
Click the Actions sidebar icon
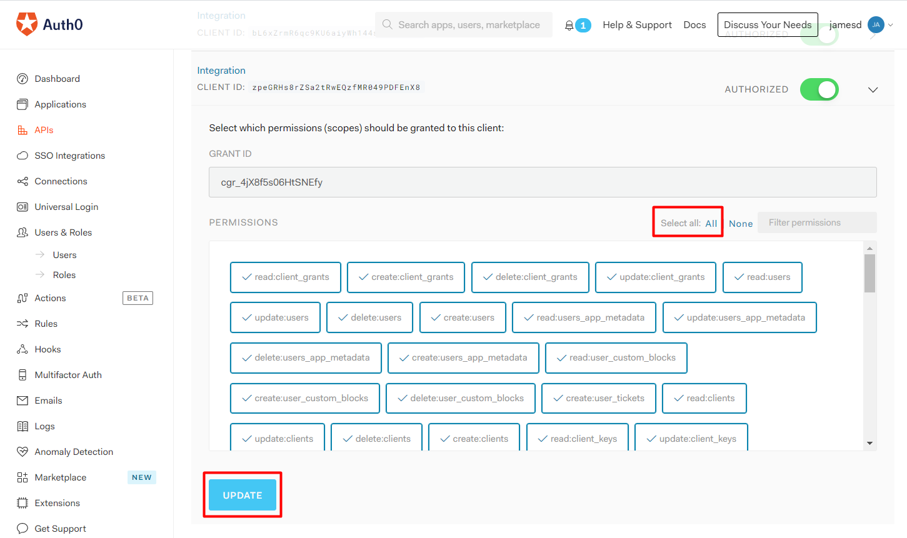[23, 298]
